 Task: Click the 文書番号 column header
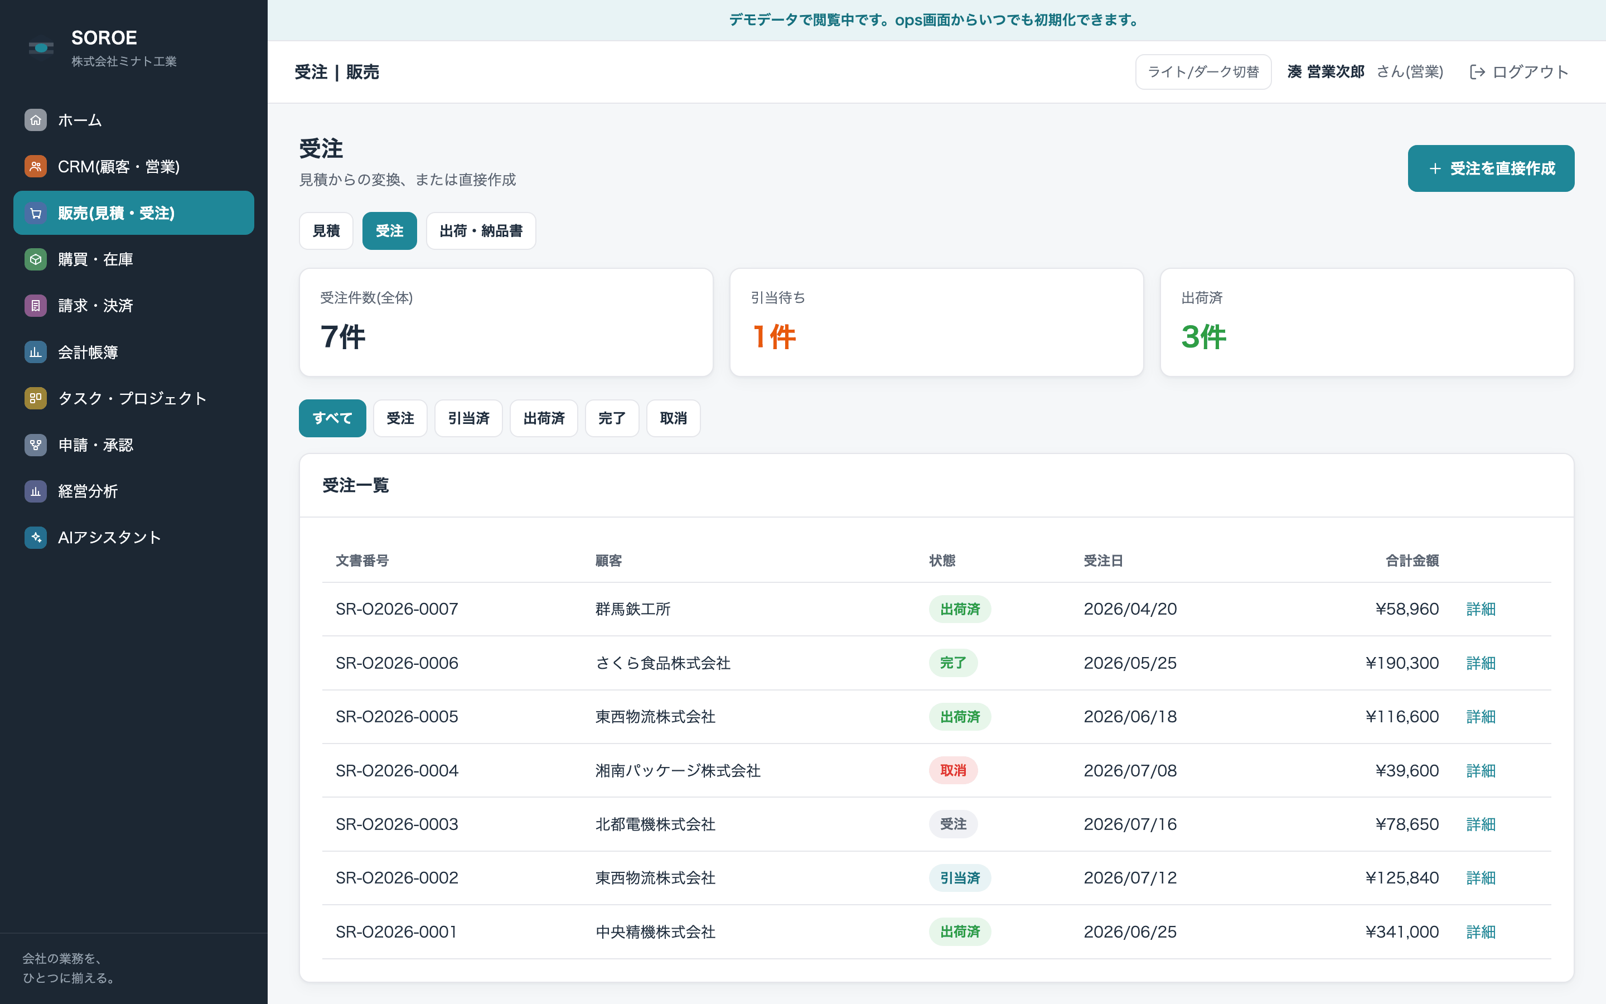362,561
